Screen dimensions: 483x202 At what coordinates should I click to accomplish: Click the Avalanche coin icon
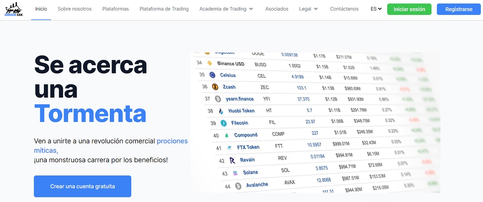click(238, 186)
